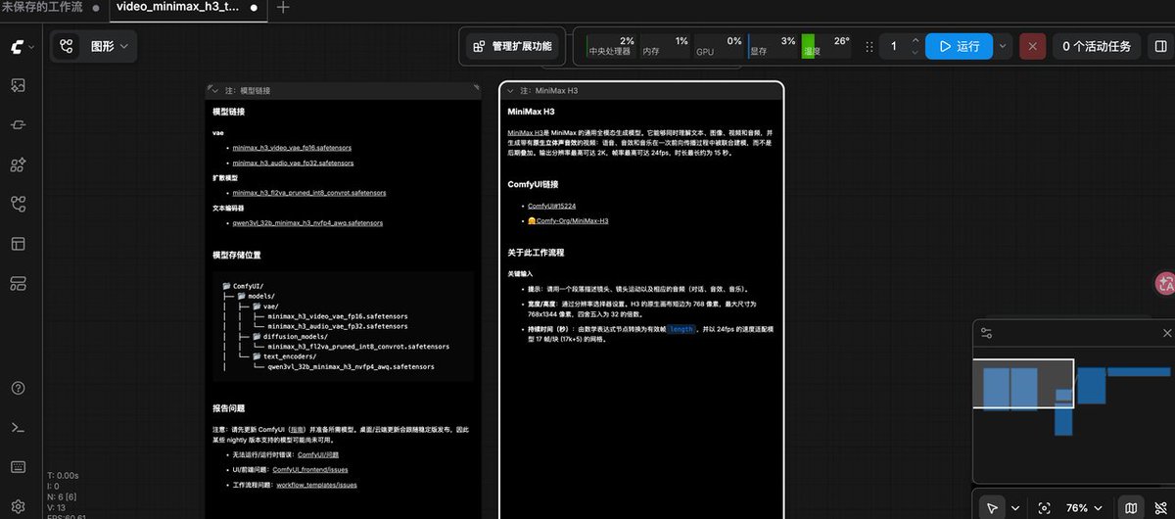Open the assets panel image icon in sidebar
Viewport: 1175px width, 519px height.
coord(18,85)
